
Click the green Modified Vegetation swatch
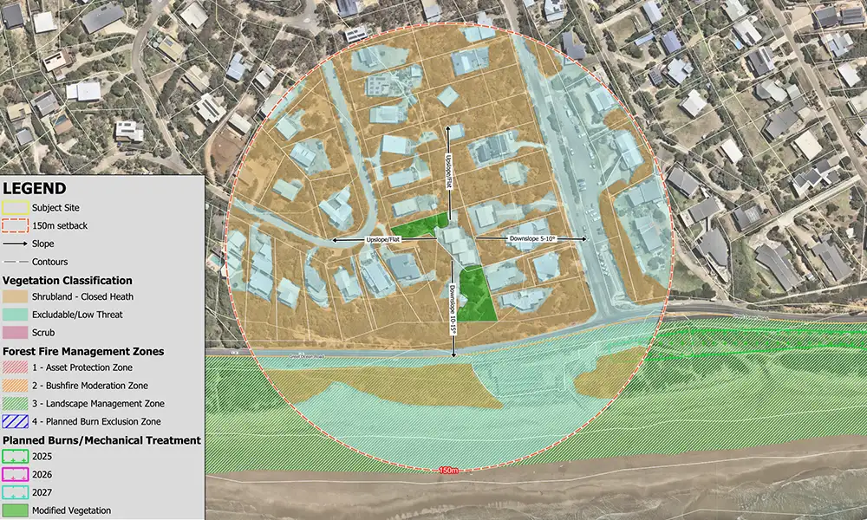[15, 510]
